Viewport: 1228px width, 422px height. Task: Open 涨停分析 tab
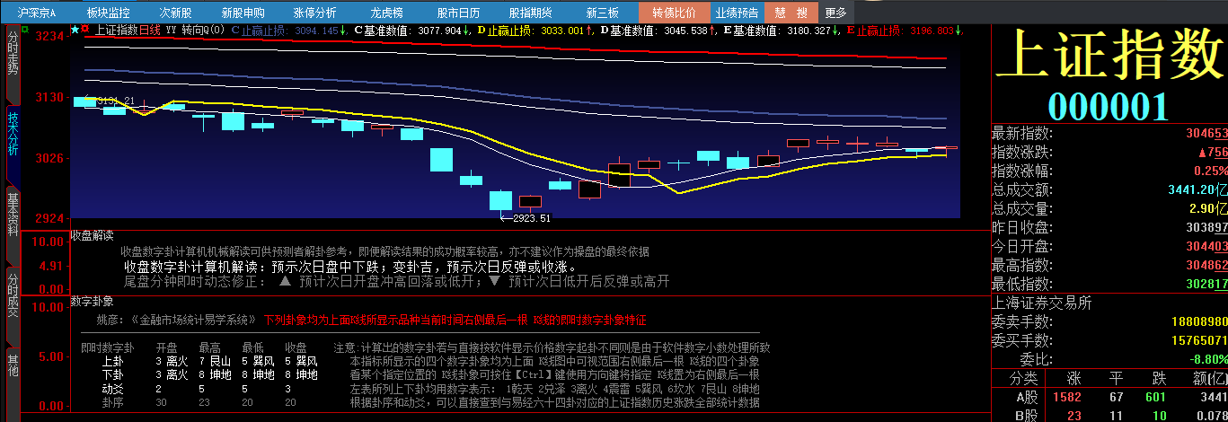pyautogui.click(x=314, y=13)
